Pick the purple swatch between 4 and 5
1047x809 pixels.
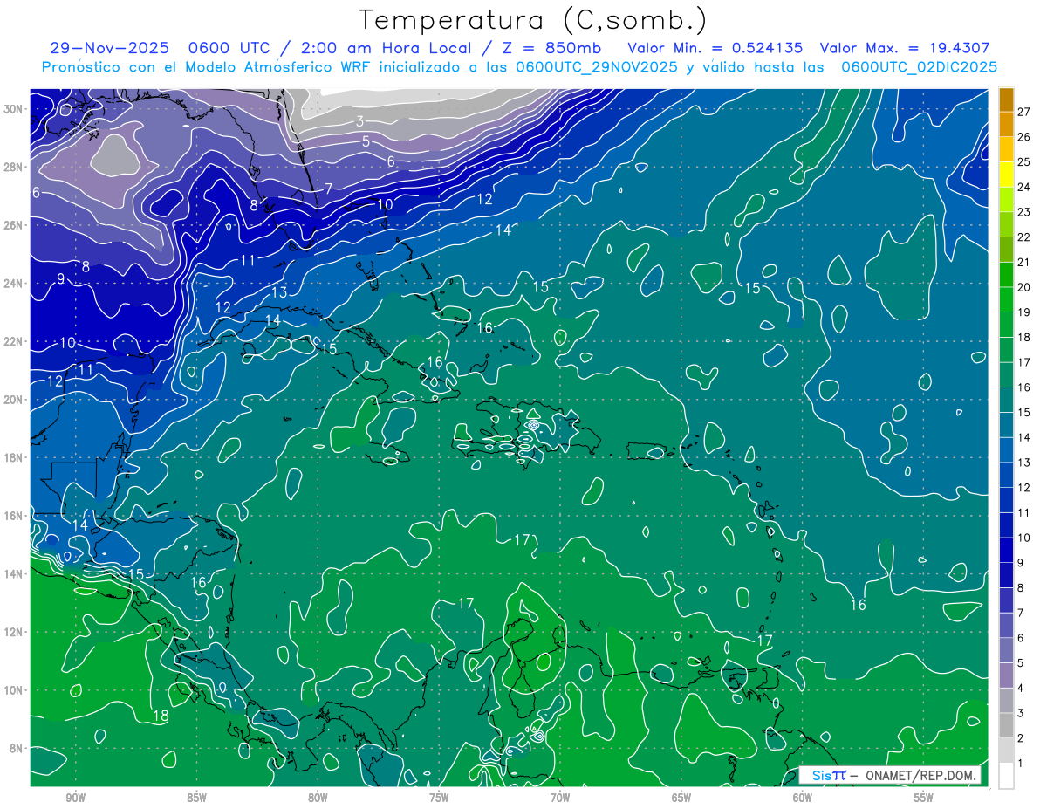point(1006,675)
